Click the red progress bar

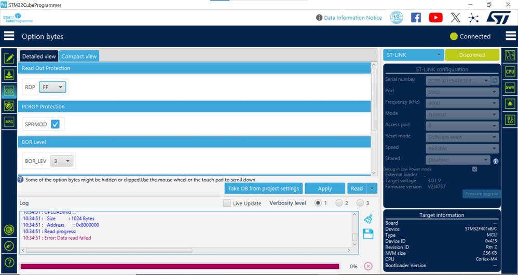(180, 266)
